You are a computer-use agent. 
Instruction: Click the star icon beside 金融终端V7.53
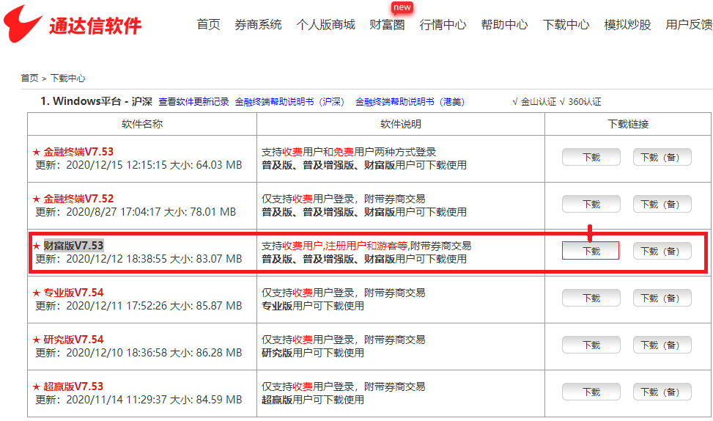coord(37,152)
